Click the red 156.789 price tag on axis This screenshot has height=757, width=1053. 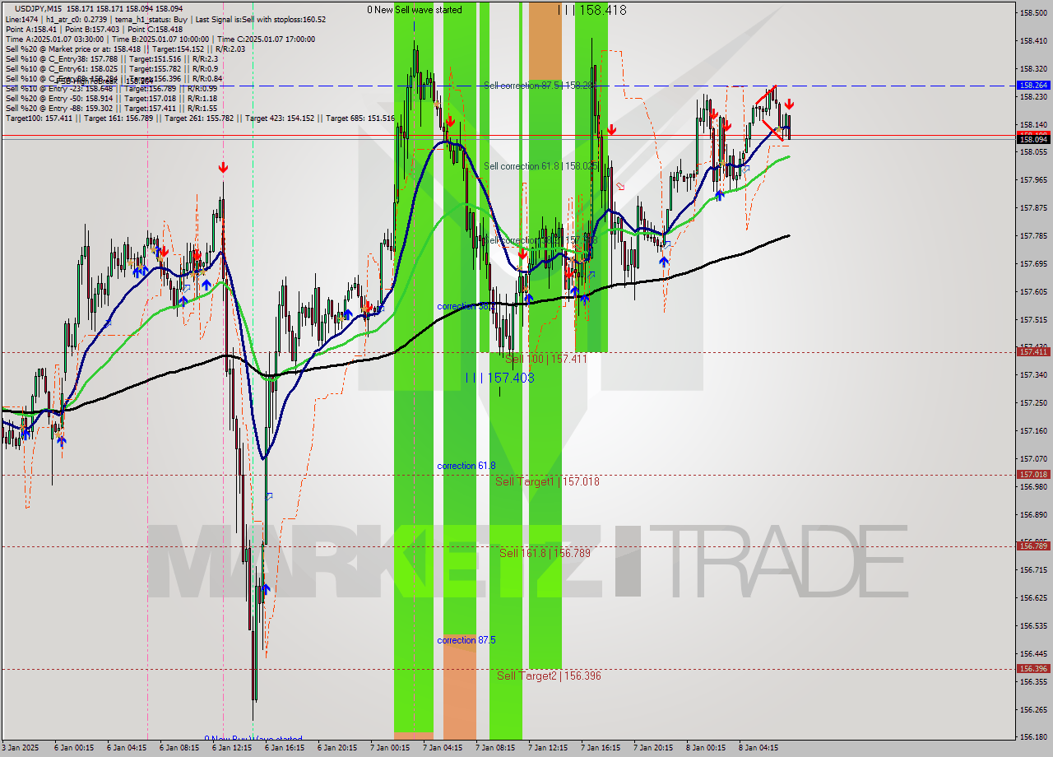coord(1033,546)
